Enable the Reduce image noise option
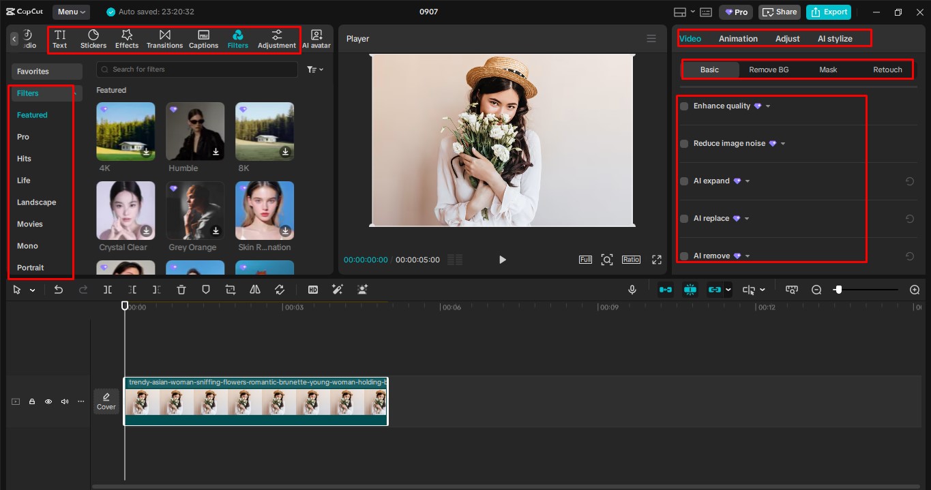931x490 pixels. [683, 143]
